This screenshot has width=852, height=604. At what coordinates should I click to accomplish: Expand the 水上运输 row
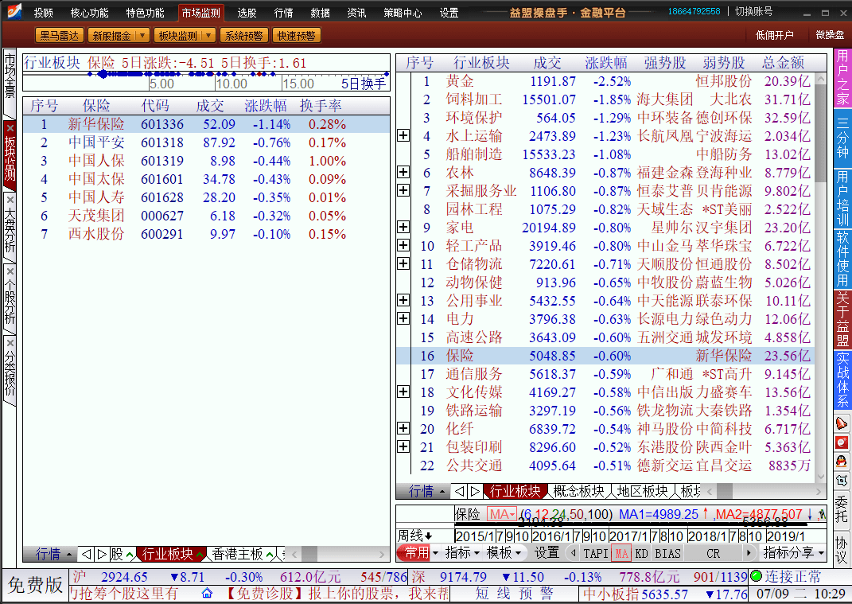point(403,135)
